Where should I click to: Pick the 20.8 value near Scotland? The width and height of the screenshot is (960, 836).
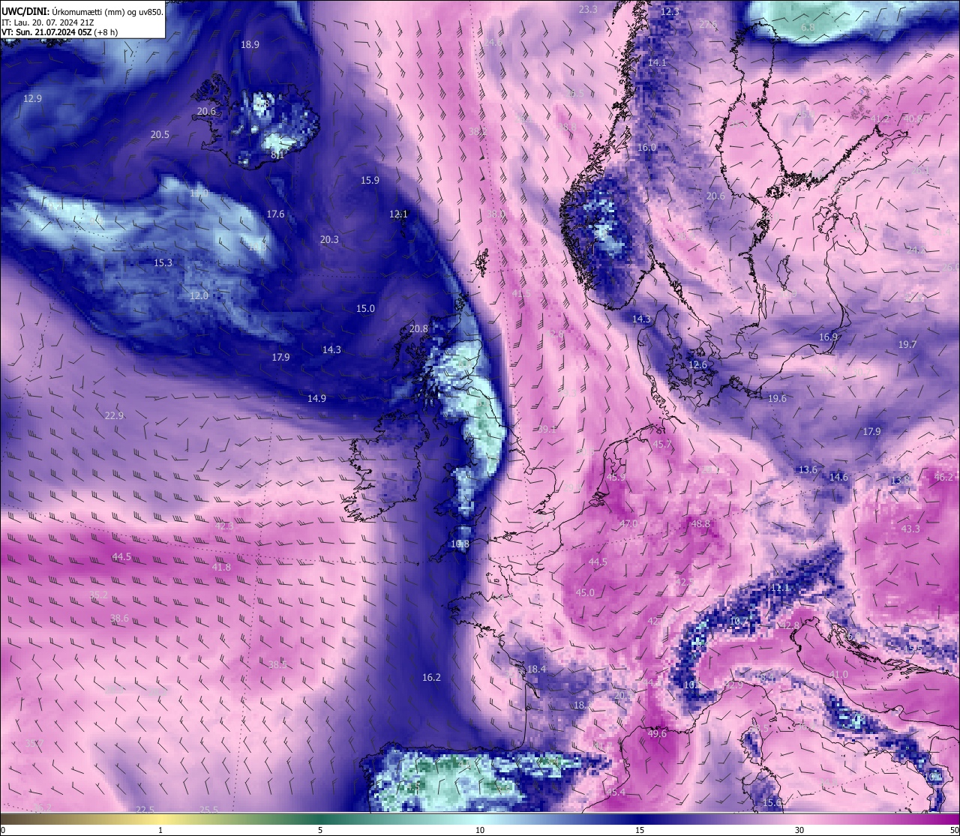coord(418,328)
